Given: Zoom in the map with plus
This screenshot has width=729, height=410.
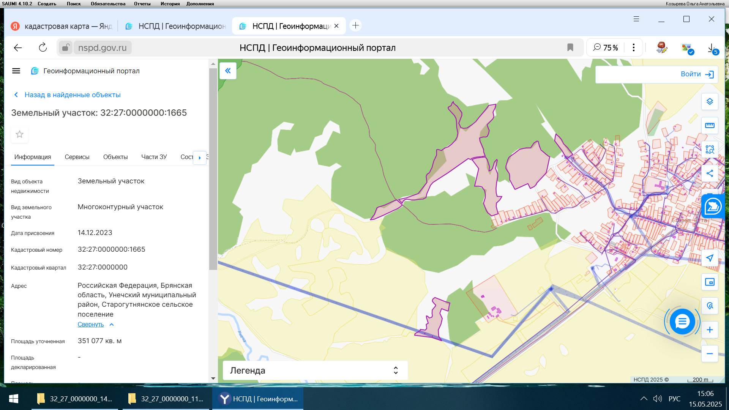Looking at the screenshot, I should pyautogui.click(x=710, y=330).
